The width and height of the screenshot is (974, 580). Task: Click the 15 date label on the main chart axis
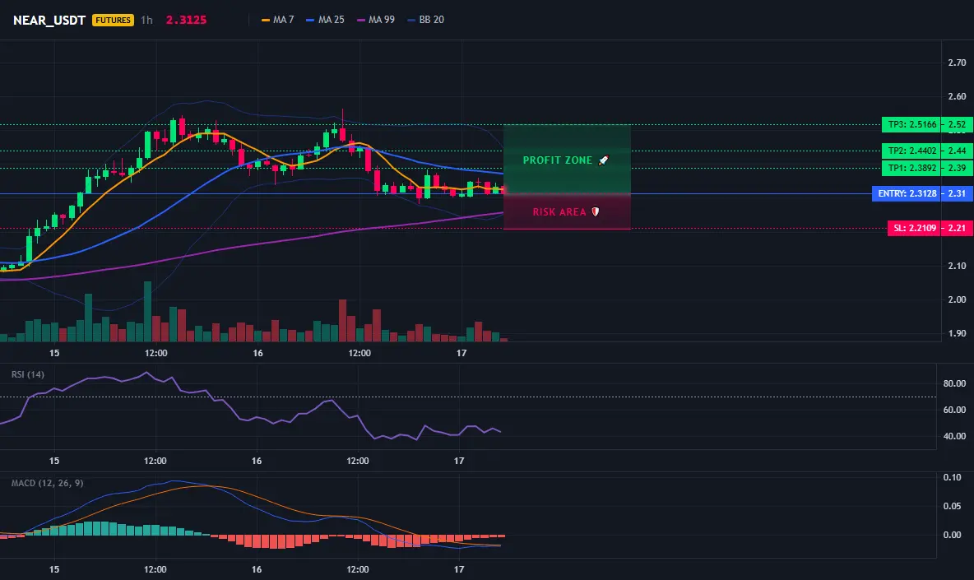(x=54, y=353)
